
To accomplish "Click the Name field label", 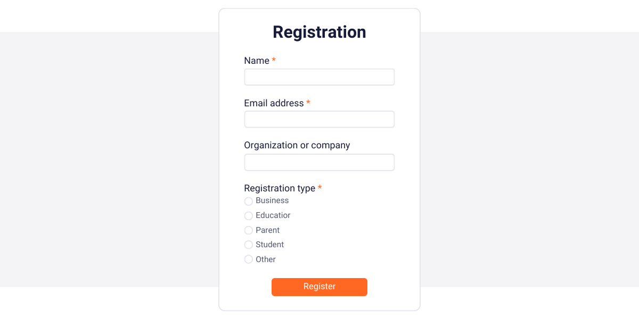I will click(256, 61).
